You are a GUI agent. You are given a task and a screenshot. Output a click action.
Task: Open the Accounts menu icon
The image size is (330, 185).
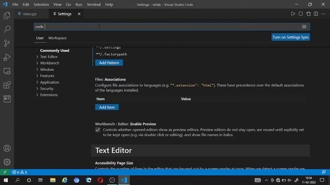point(7,149)
